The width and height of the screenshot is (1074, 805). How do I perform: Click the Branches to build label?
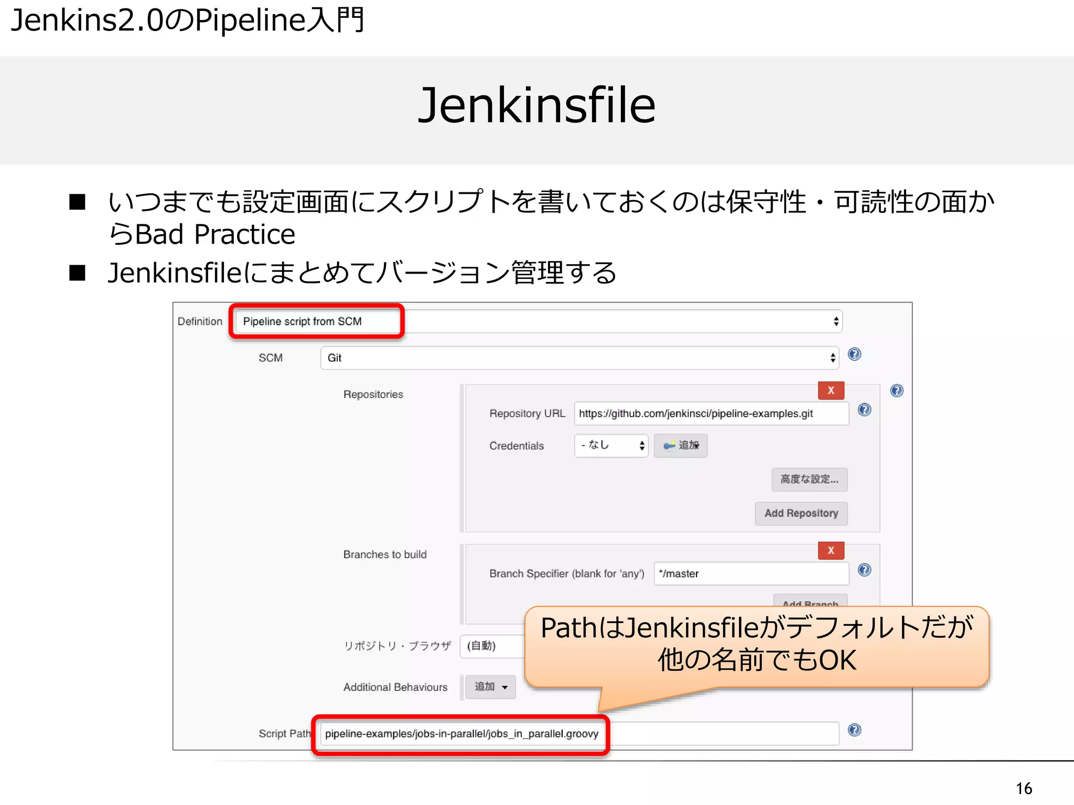click(x=385, y=554)
